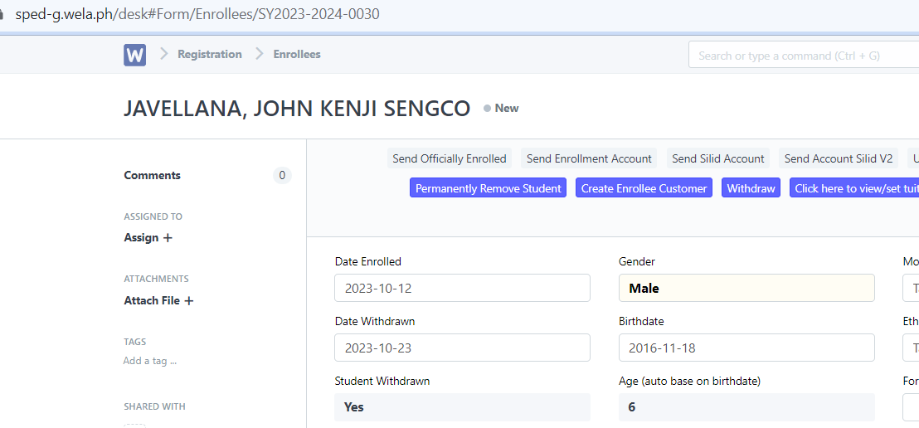Open the Enrollees breadcrumb
The image size is (919, 428).
(297, 55)
